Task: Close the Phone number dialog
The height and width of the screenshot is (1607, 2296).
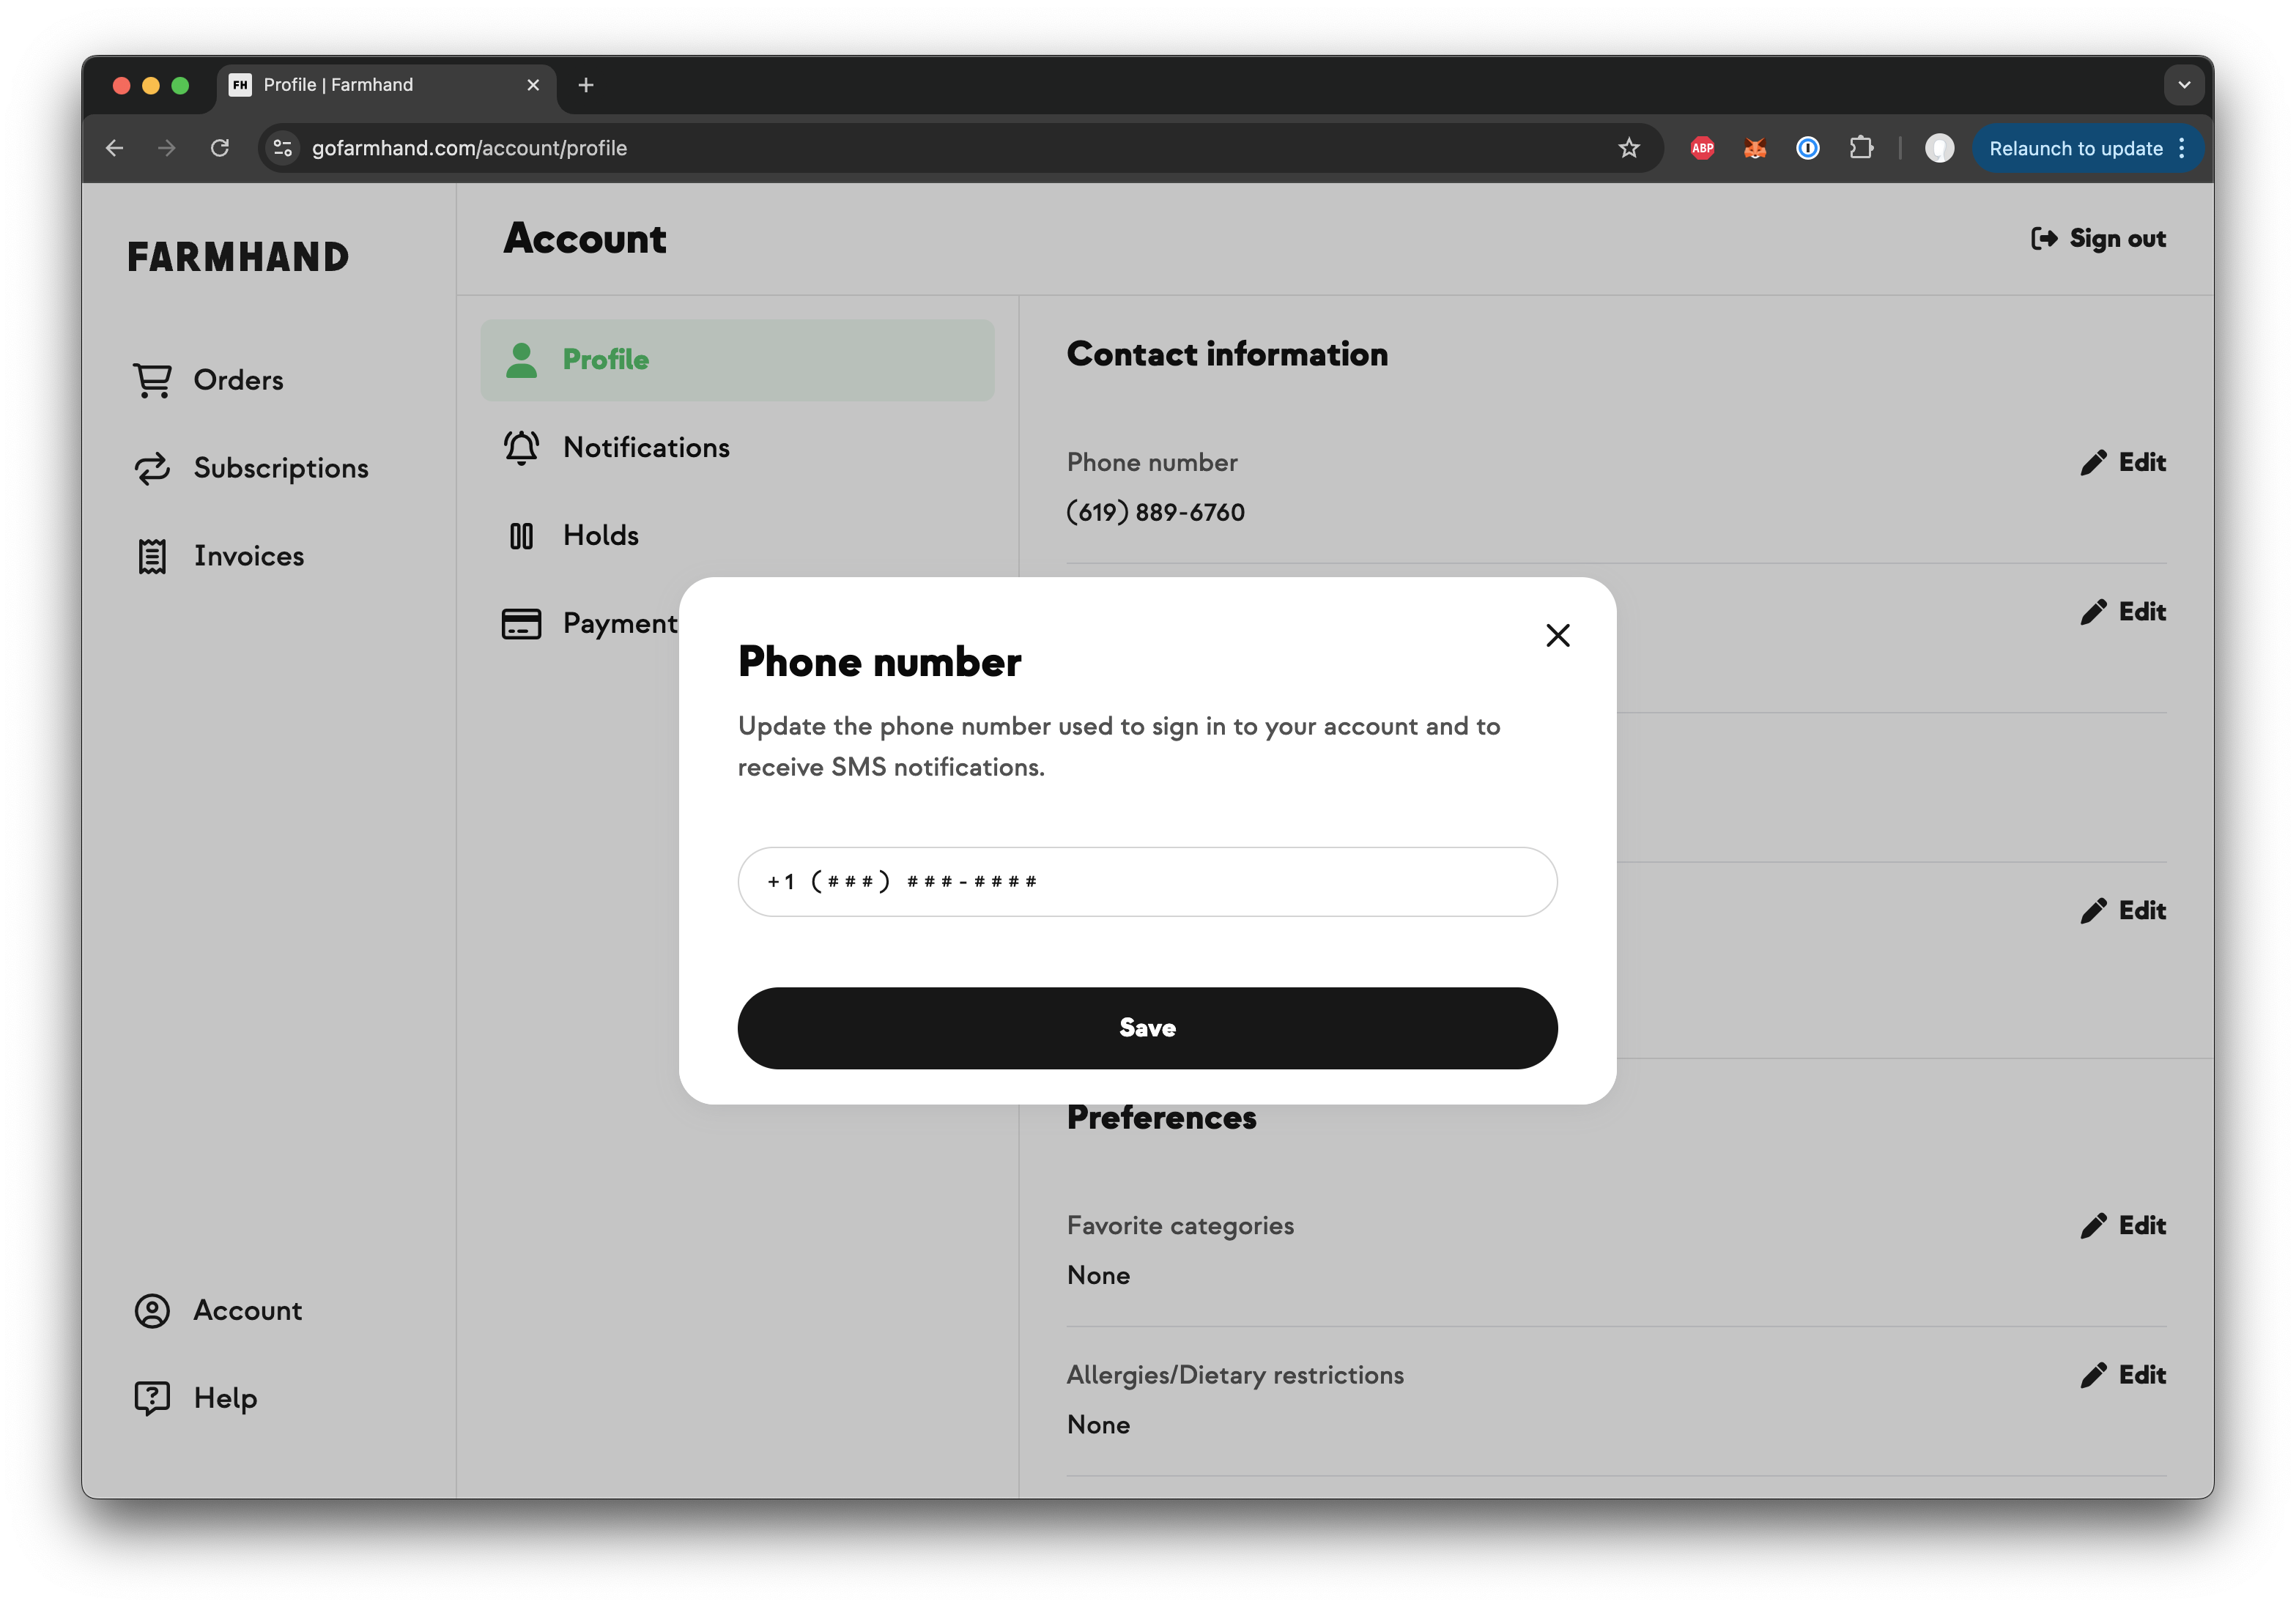Action: [1557, 635]
